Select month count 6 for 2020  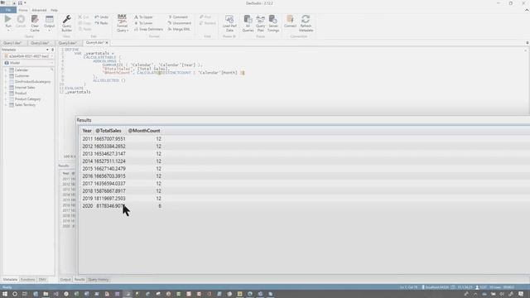coord(160,206)
